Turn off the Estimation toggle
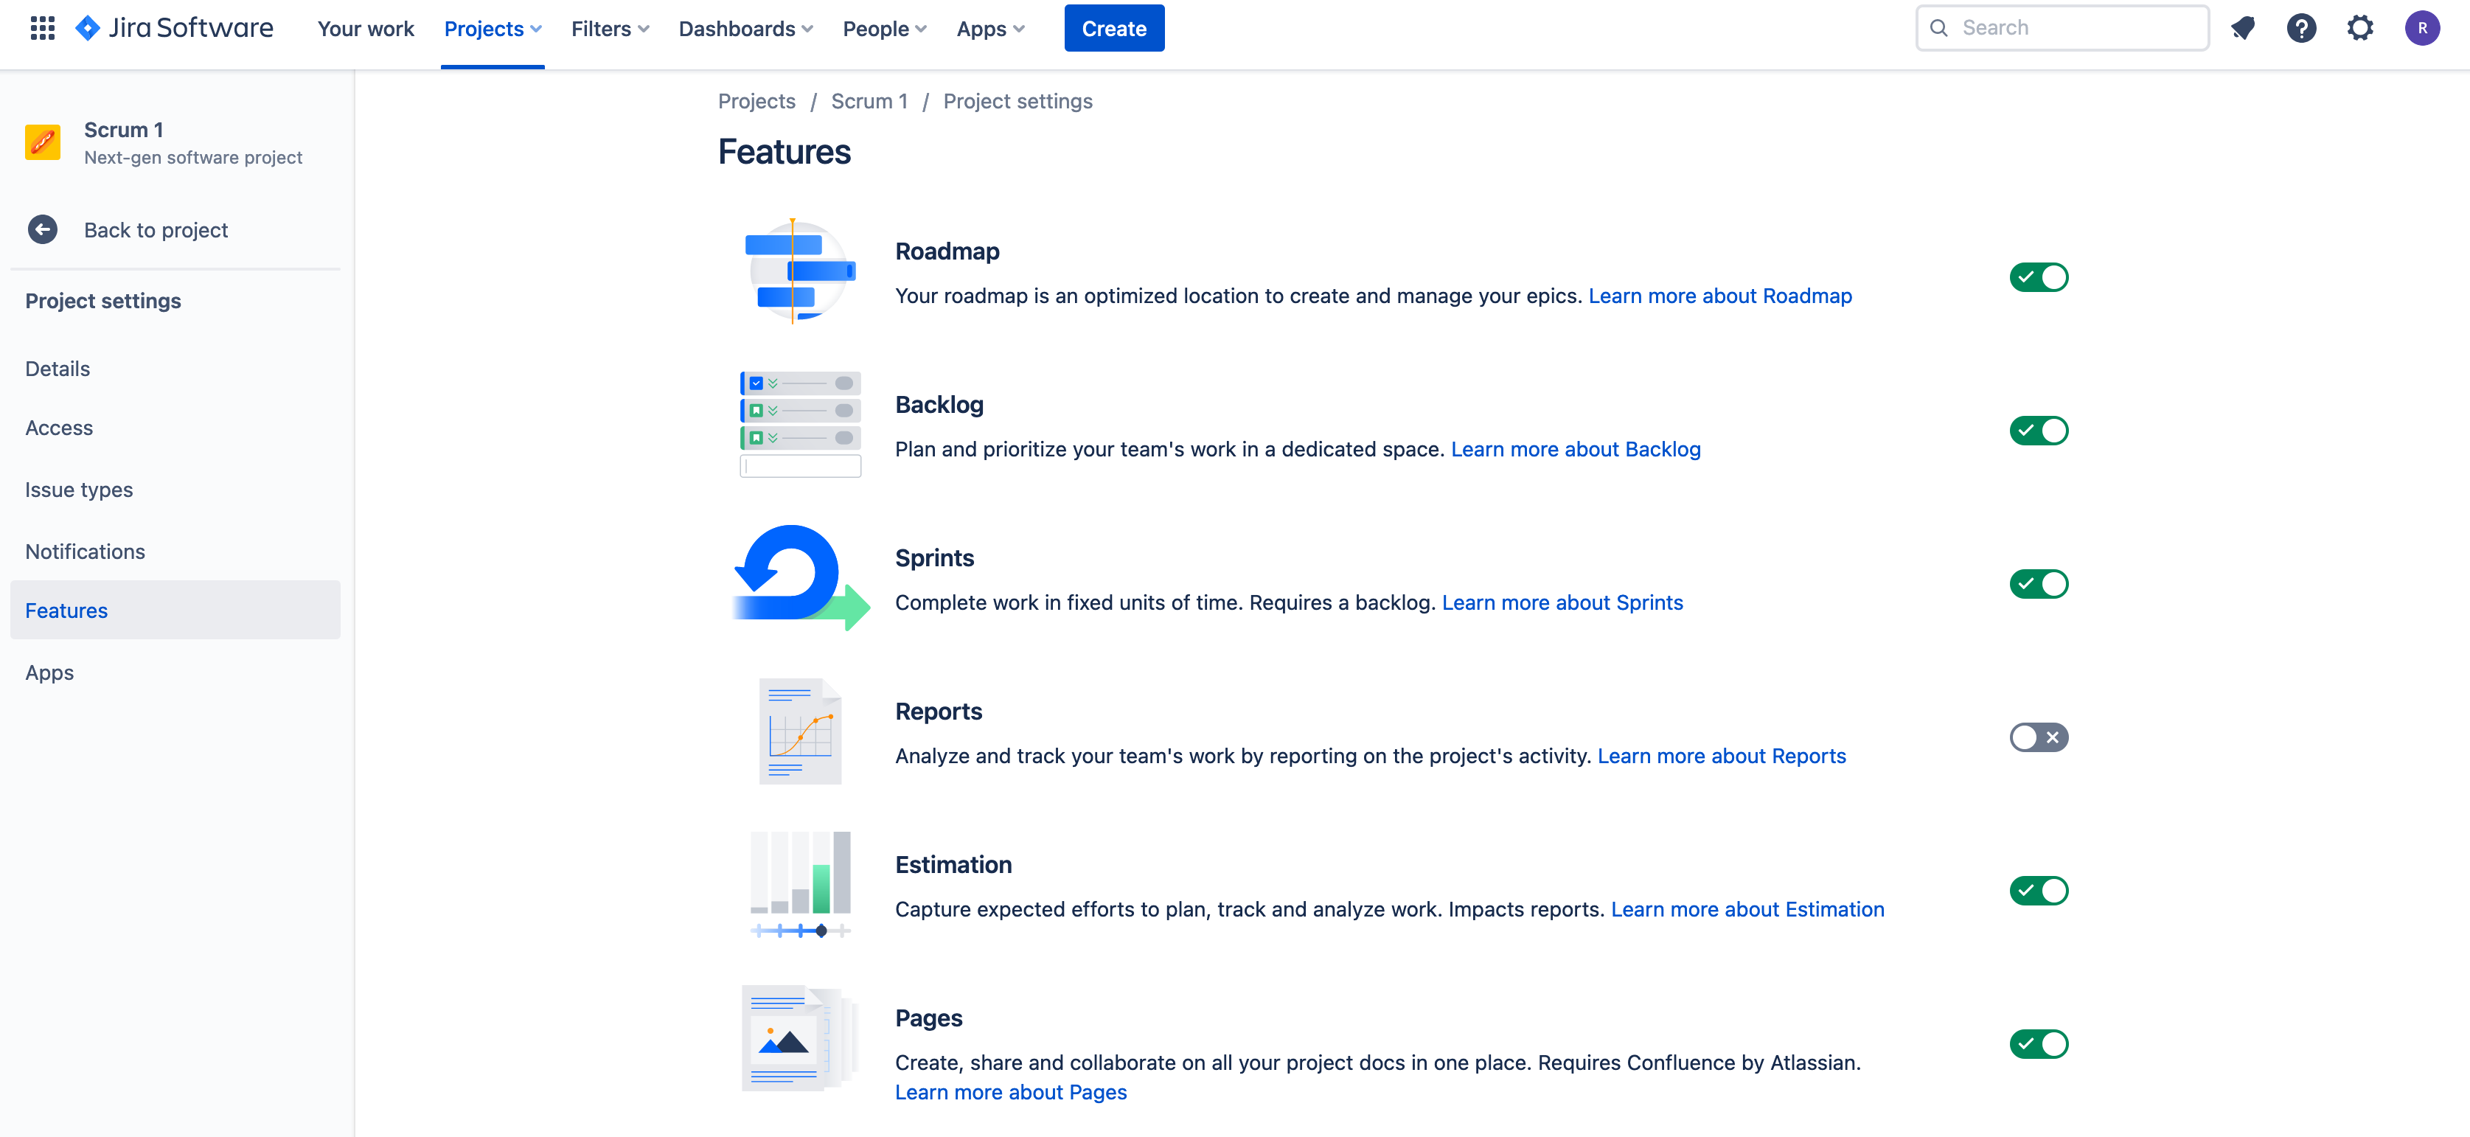This screenshot has width=2470, height=1137. click(x=2039, y=891)
